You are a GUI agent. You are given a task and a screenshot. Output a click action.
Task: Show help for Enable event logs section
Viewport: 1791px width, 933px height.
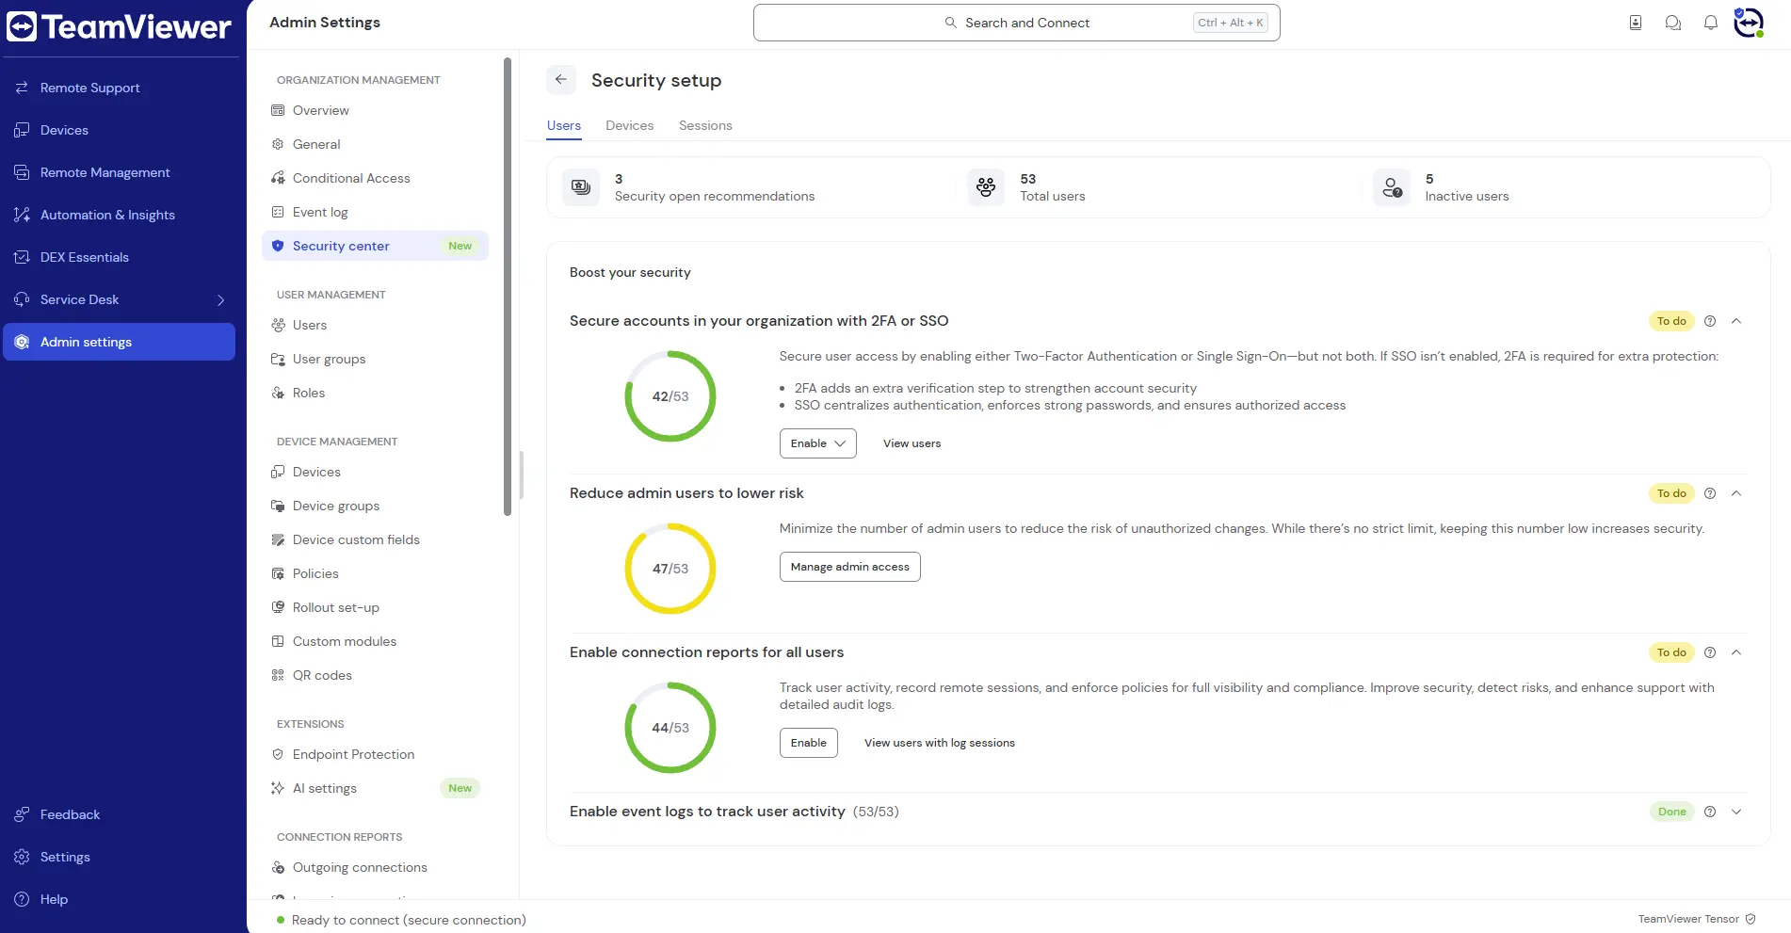coord(1710,812)
